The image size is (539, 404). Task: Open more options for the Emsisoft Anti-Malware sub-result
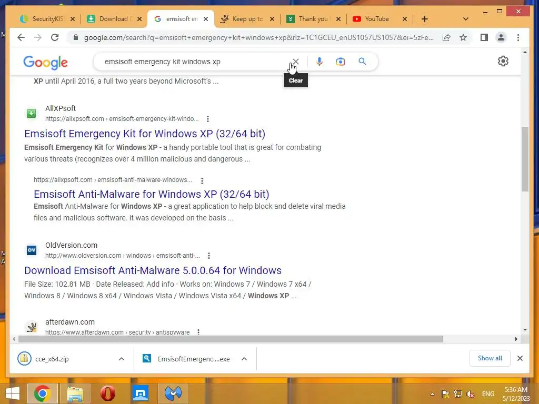click(202, 180)
